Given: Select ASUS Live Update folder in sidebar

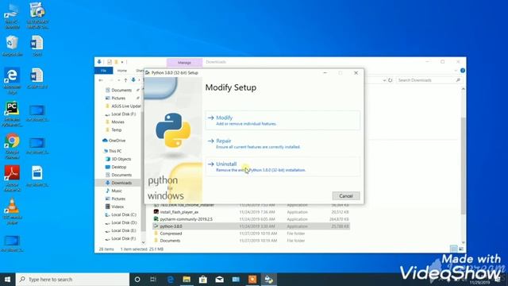Looking at the screenshot, I should (x=125, y=106).
